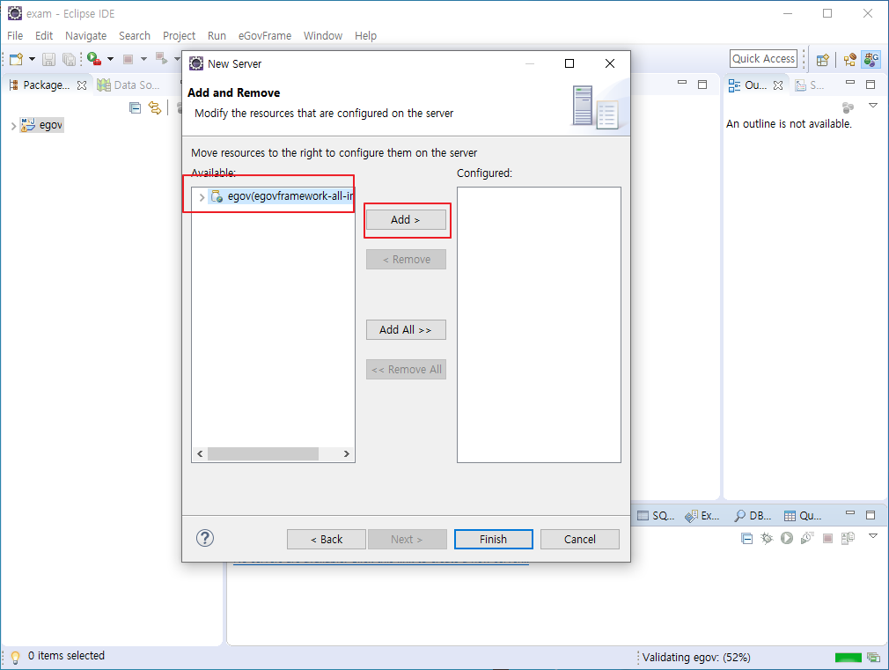Click the stop server icon in Servers view
The height and width of the screenshot is (670, 889).
tap(827, 539)
